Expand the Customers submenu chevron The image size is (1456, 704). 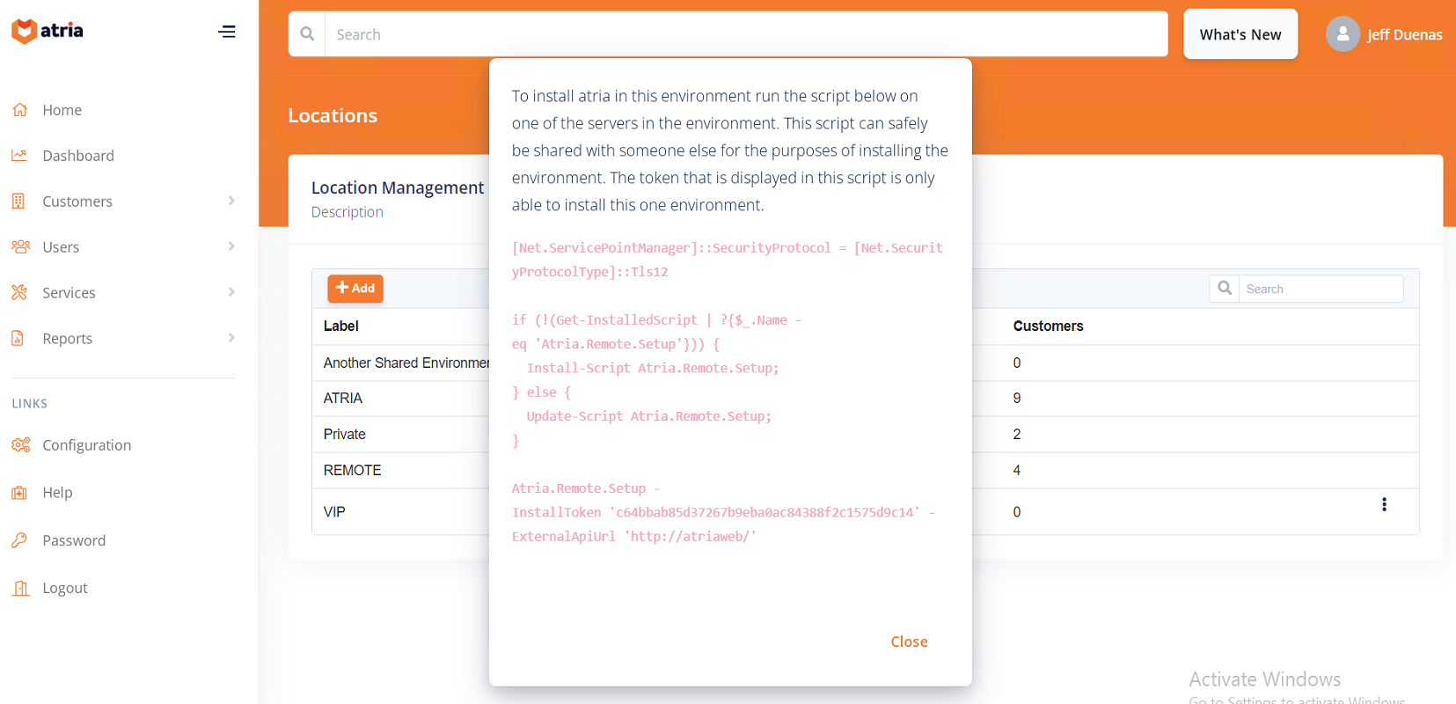pyautogui.click(x=231, y=202)
